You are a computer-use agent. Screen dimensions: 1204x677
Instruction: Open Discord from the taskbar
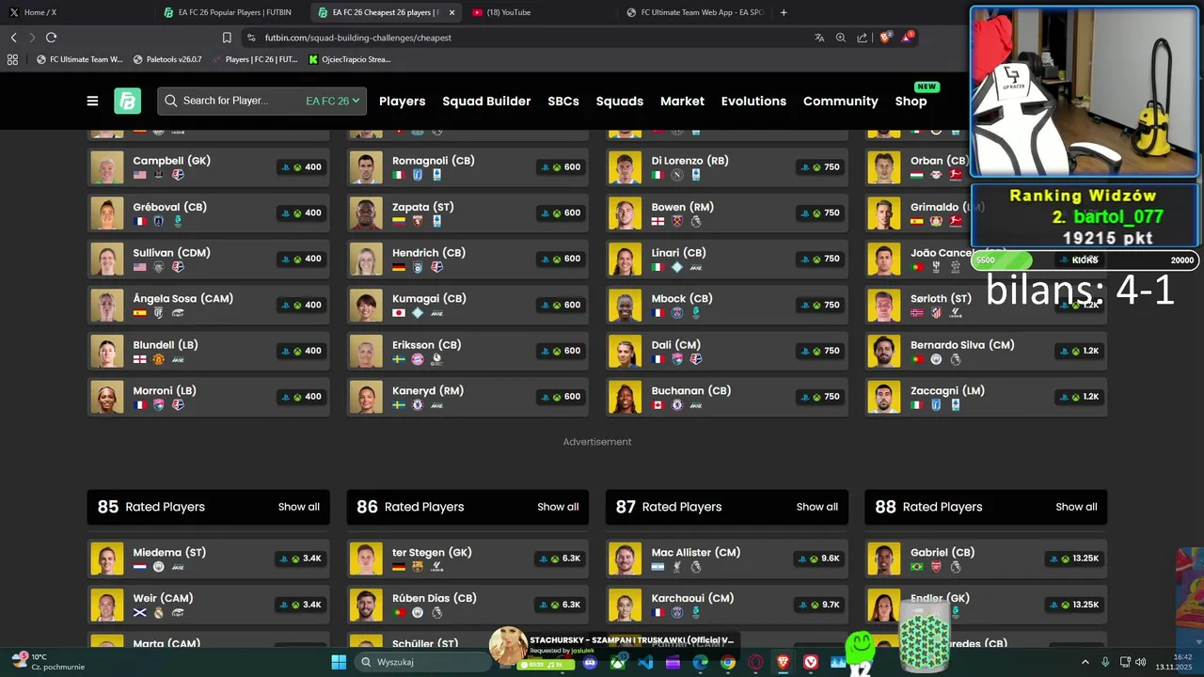tap(590, 663)
